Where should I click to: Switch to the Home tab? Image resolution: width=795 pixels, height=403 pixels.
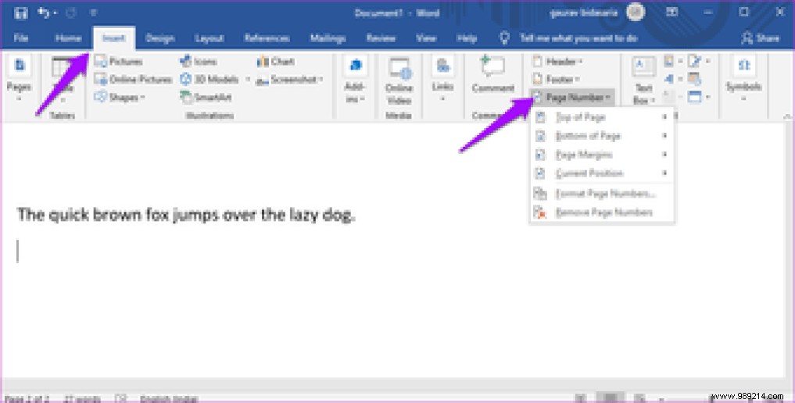point(68,38)
